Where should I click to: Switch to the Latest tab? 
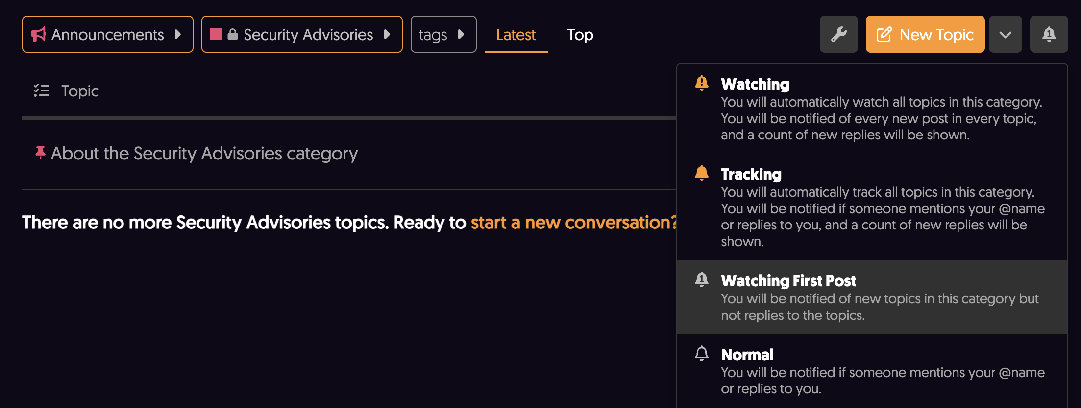click(516, 35)
